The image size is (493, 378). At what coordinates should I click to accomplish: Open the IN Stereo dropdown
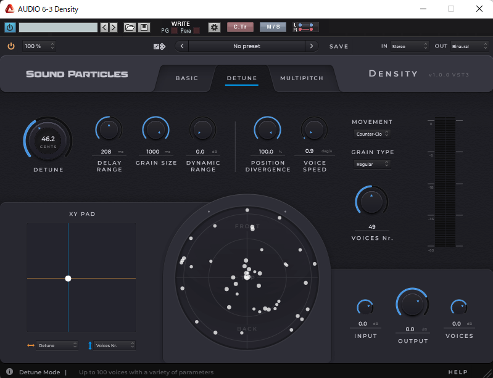click(x=409, y=46)
